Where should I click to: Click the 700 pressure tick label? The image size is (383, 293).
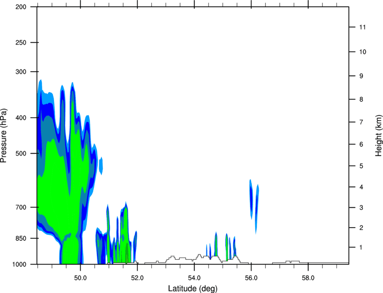(x=21, y=207)
